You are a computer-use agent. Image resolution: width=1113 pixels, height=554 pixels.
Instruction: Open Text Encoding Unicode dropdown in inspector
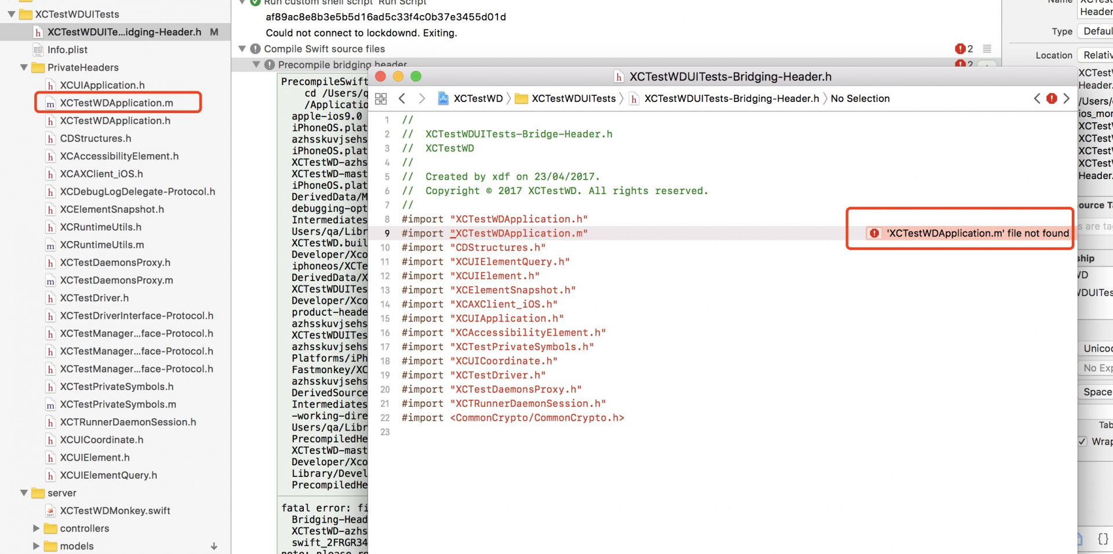[1096, 348]
